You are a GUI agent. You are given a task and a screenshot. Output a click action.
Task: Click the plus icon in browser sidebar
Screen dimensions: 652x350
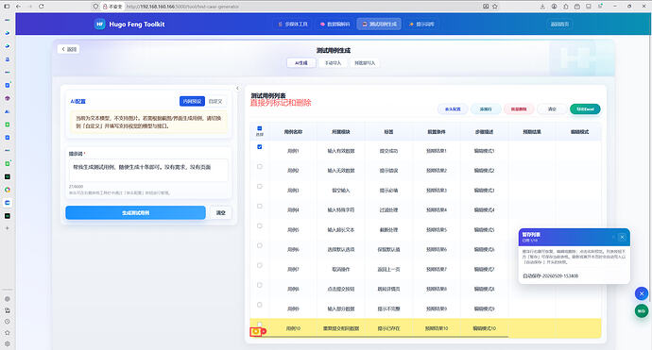[7, 228]
